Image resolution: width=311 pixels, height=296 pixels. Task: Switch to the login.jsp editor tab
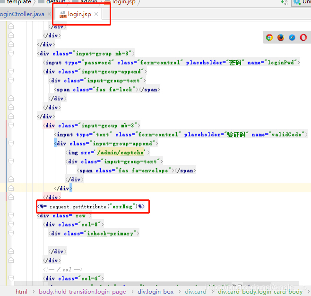(x=79, y=14)
